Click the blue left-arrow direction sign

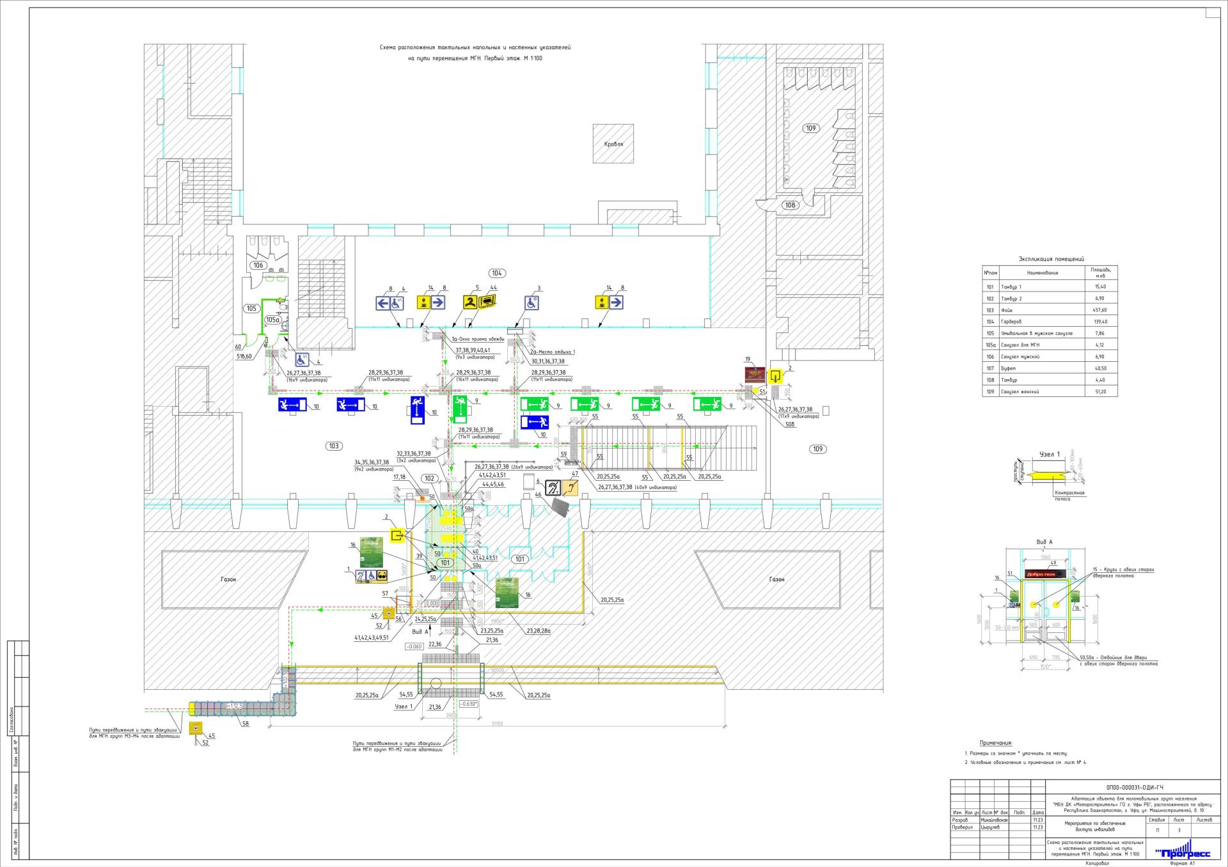tap(382, 302)
